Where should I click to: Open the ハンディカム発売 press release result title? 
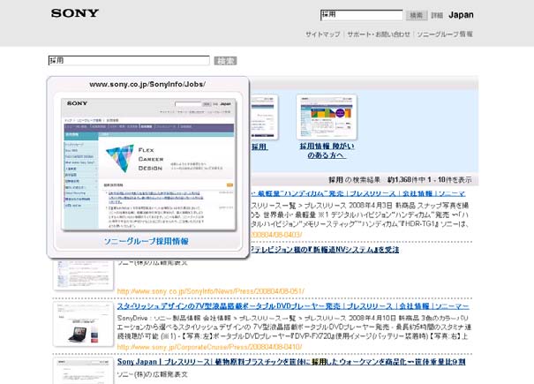pyautogui.click(x=357, y=193)
